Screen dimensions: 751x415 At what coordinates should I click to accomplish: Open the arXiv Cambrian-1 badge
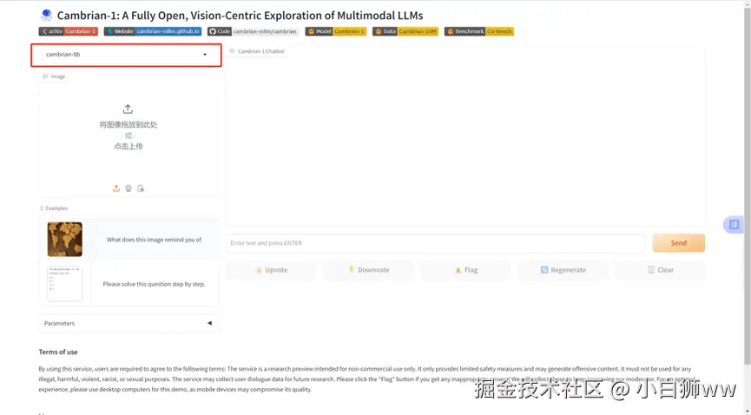click(68, 31)
